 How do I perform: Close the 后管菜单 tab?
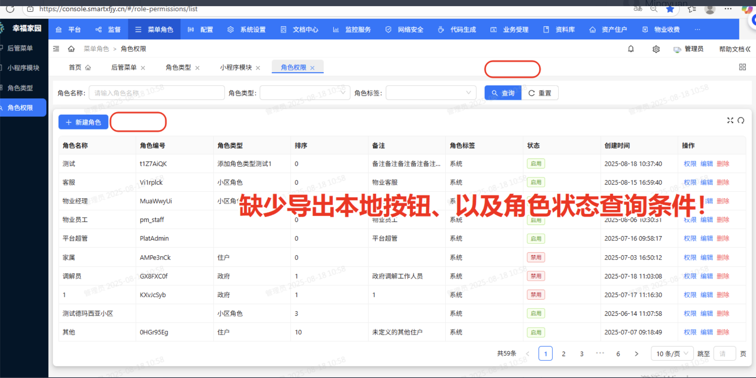click(143, 68)
